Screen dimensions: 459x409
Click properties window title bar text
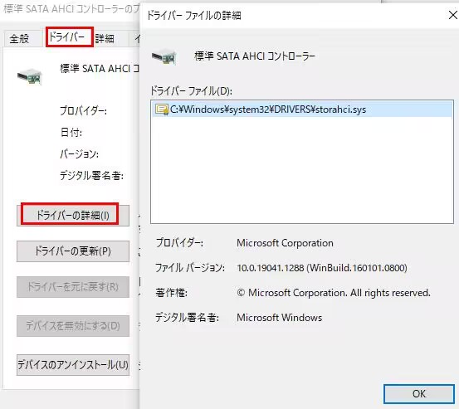tap(71, 9)
